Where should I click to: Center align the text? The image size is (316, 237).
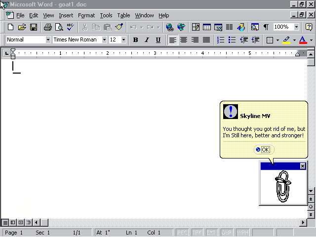[184, 40]
